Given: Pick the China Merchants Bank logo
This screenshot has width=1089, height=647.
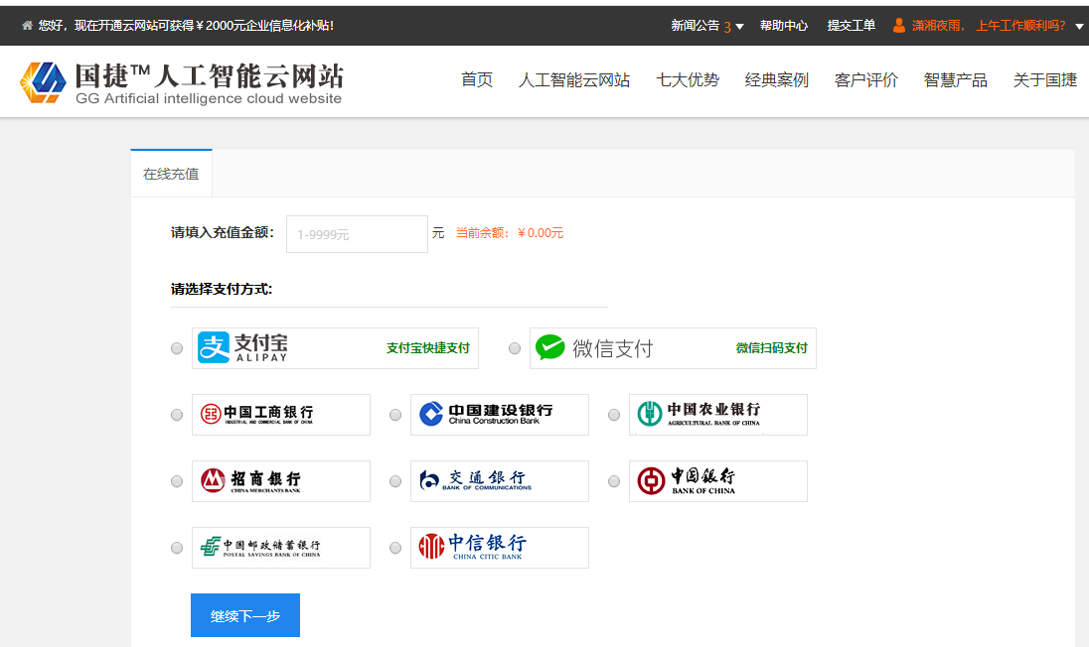Looking at the screenshot, I should pos(280,481).
